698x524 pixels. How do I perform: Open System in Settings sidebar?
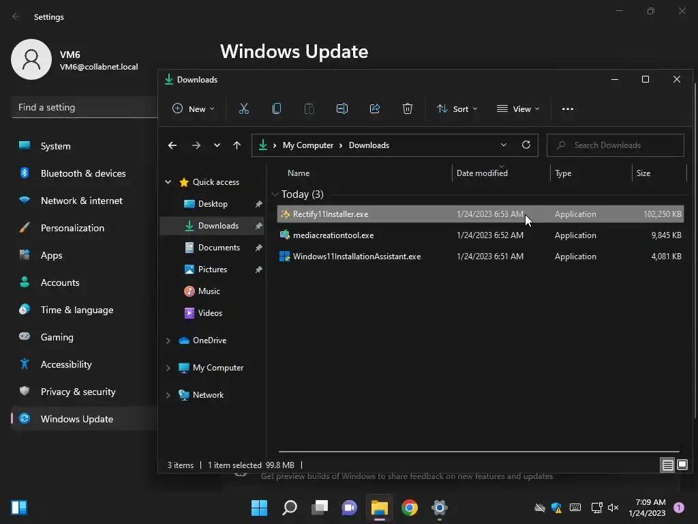click(85, 146)
